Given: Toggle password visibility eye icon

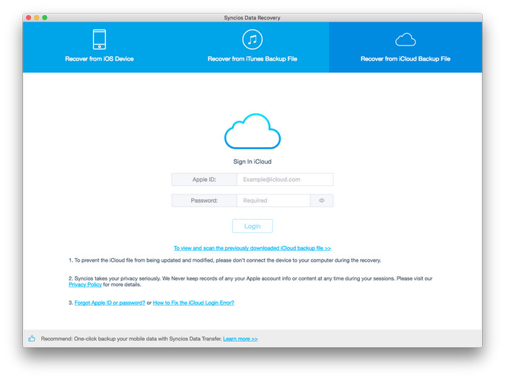Looking at the screenshot, I should [x=322, y=200].
